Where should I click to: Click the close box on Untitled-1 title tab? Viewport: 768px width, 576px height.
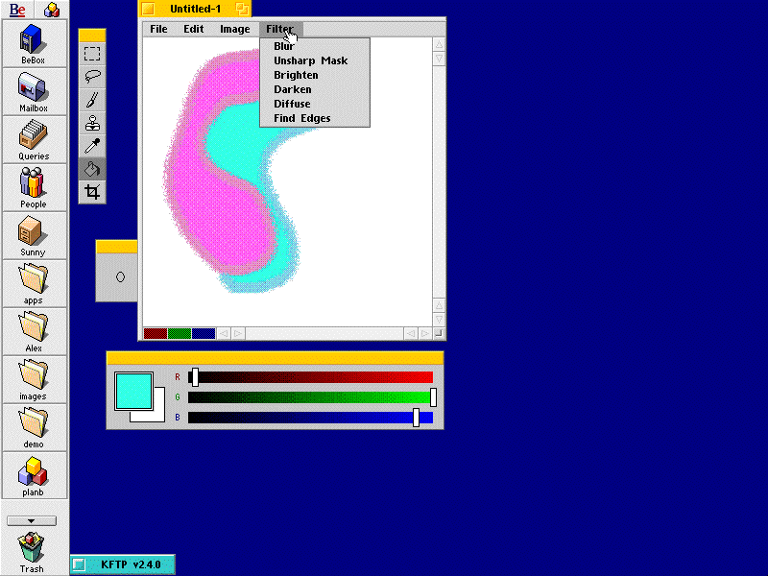(x=149, y=9)
